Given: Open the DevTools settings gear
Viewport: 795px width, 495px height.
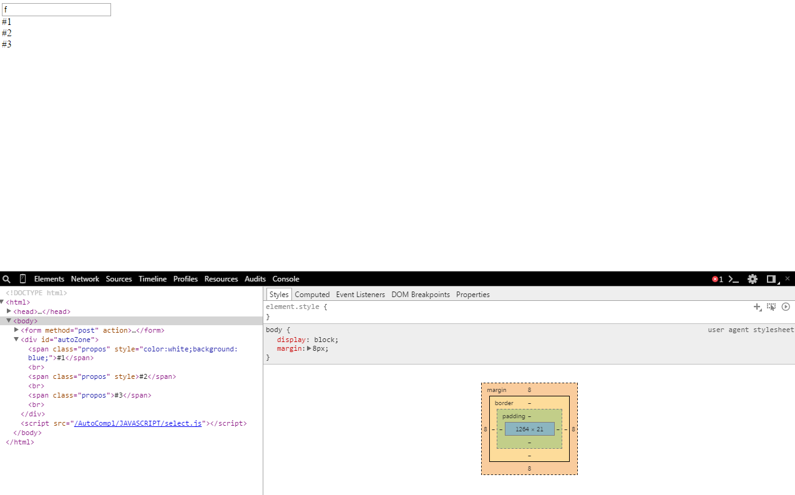Looking at the screenshot, I should [x=753, y=279].
